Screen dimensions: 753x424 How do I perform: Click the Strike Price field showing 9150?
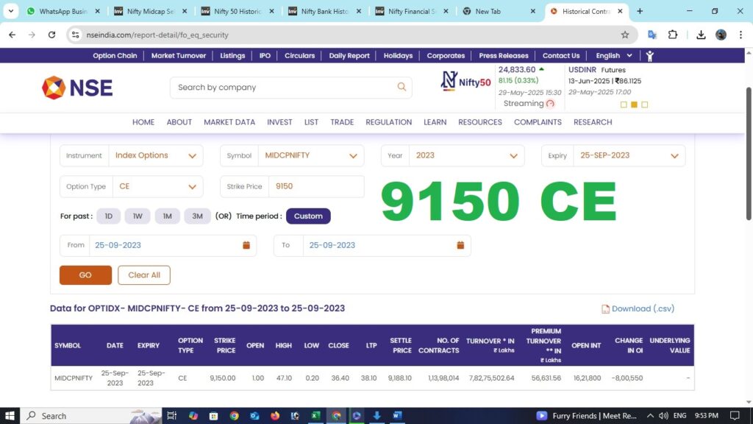click(316, 187)
